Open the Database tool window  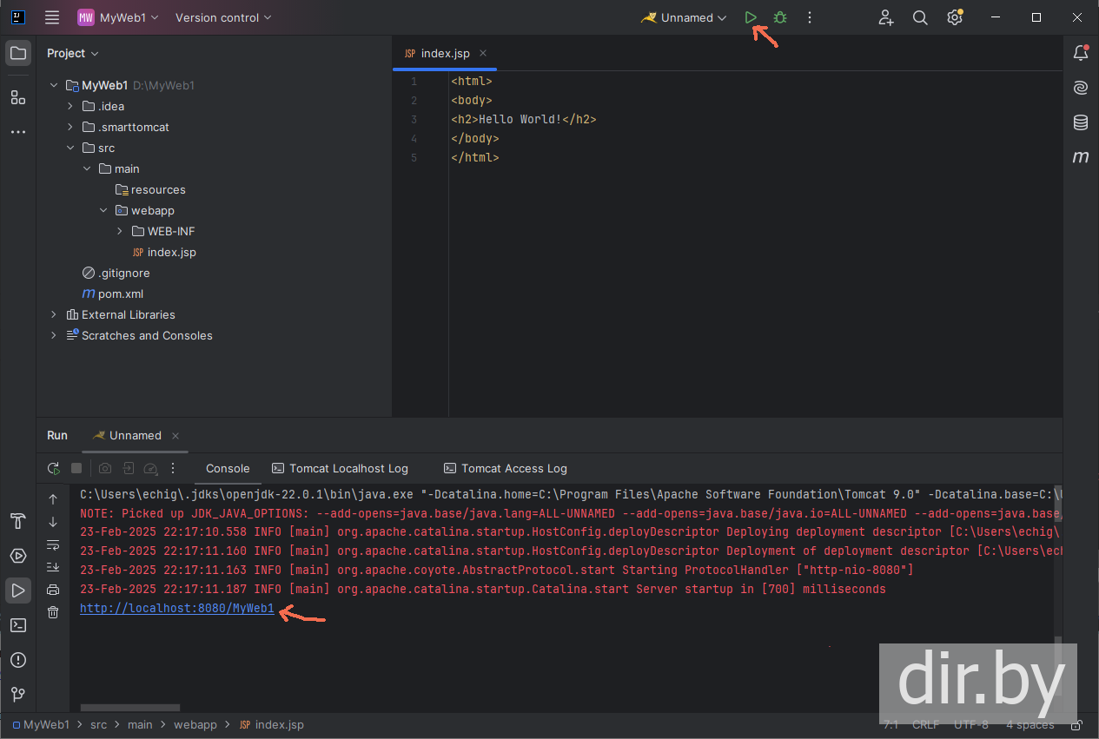tap(1081, 122)
